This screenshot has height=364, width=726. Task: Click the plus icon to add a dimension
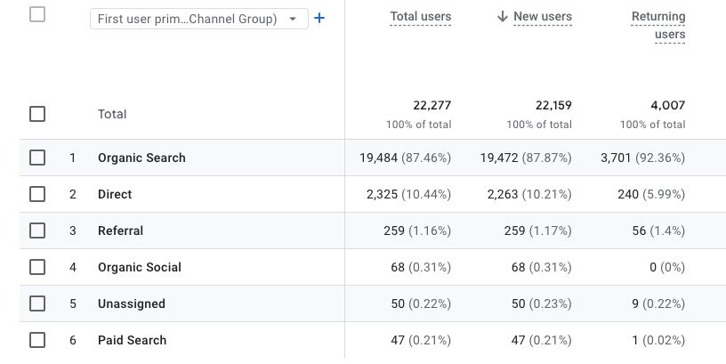click(319, 18)
